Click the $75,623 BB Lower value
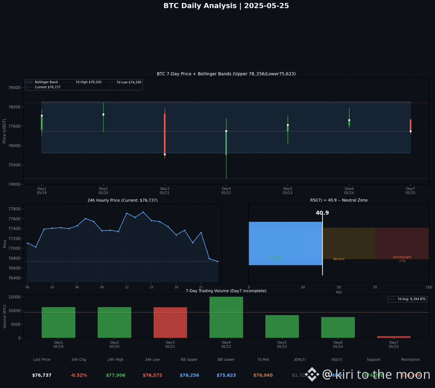 click(226, 375)
